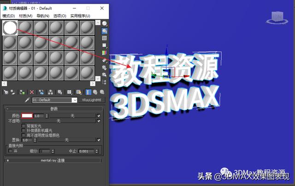Click the Go to Parent icon
Screen dimensions: 295x186
coord(95,92)
